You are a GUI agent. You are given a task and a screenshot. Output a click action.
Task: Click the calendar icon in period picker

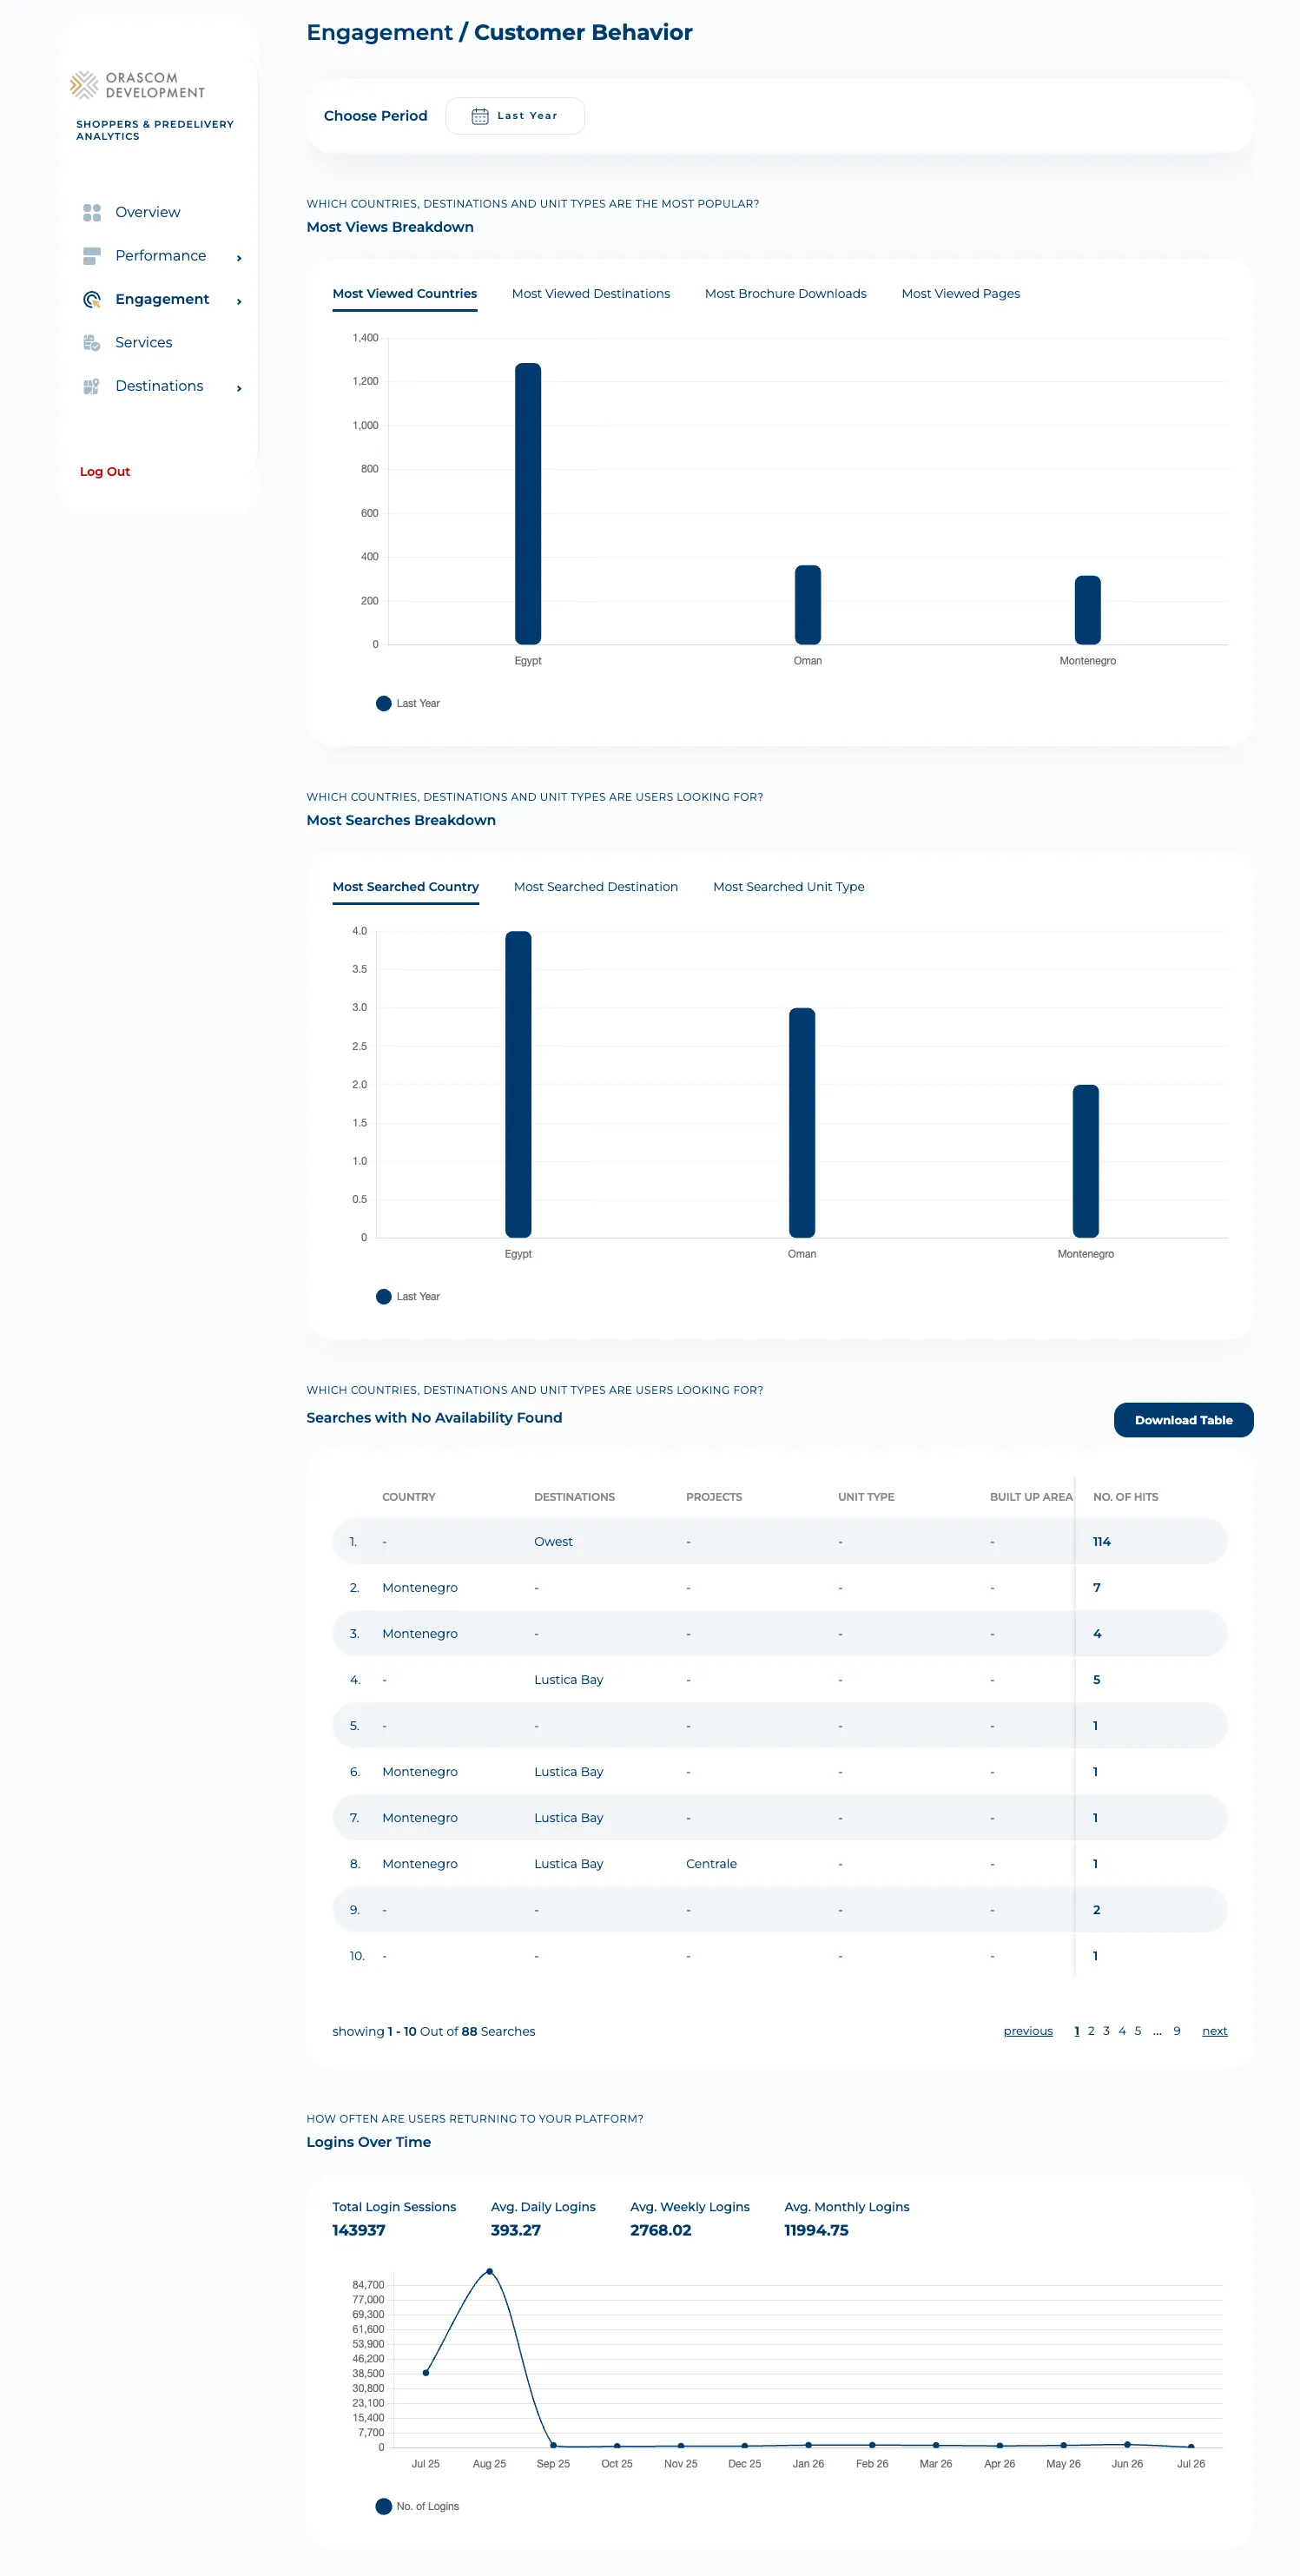pyautogui.click(x=480, y=116)
